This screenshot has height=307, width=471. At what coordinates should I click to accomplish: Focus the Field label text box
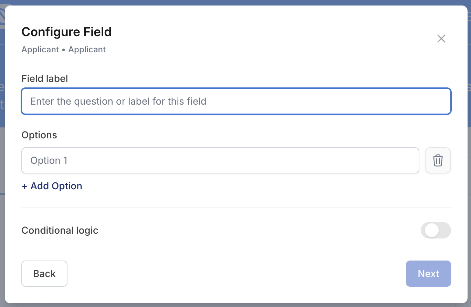click(x=236, y=101)
